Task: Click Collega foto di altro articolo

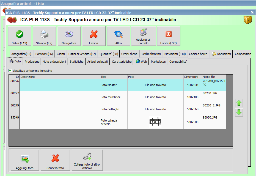Action: click(87, 160)
